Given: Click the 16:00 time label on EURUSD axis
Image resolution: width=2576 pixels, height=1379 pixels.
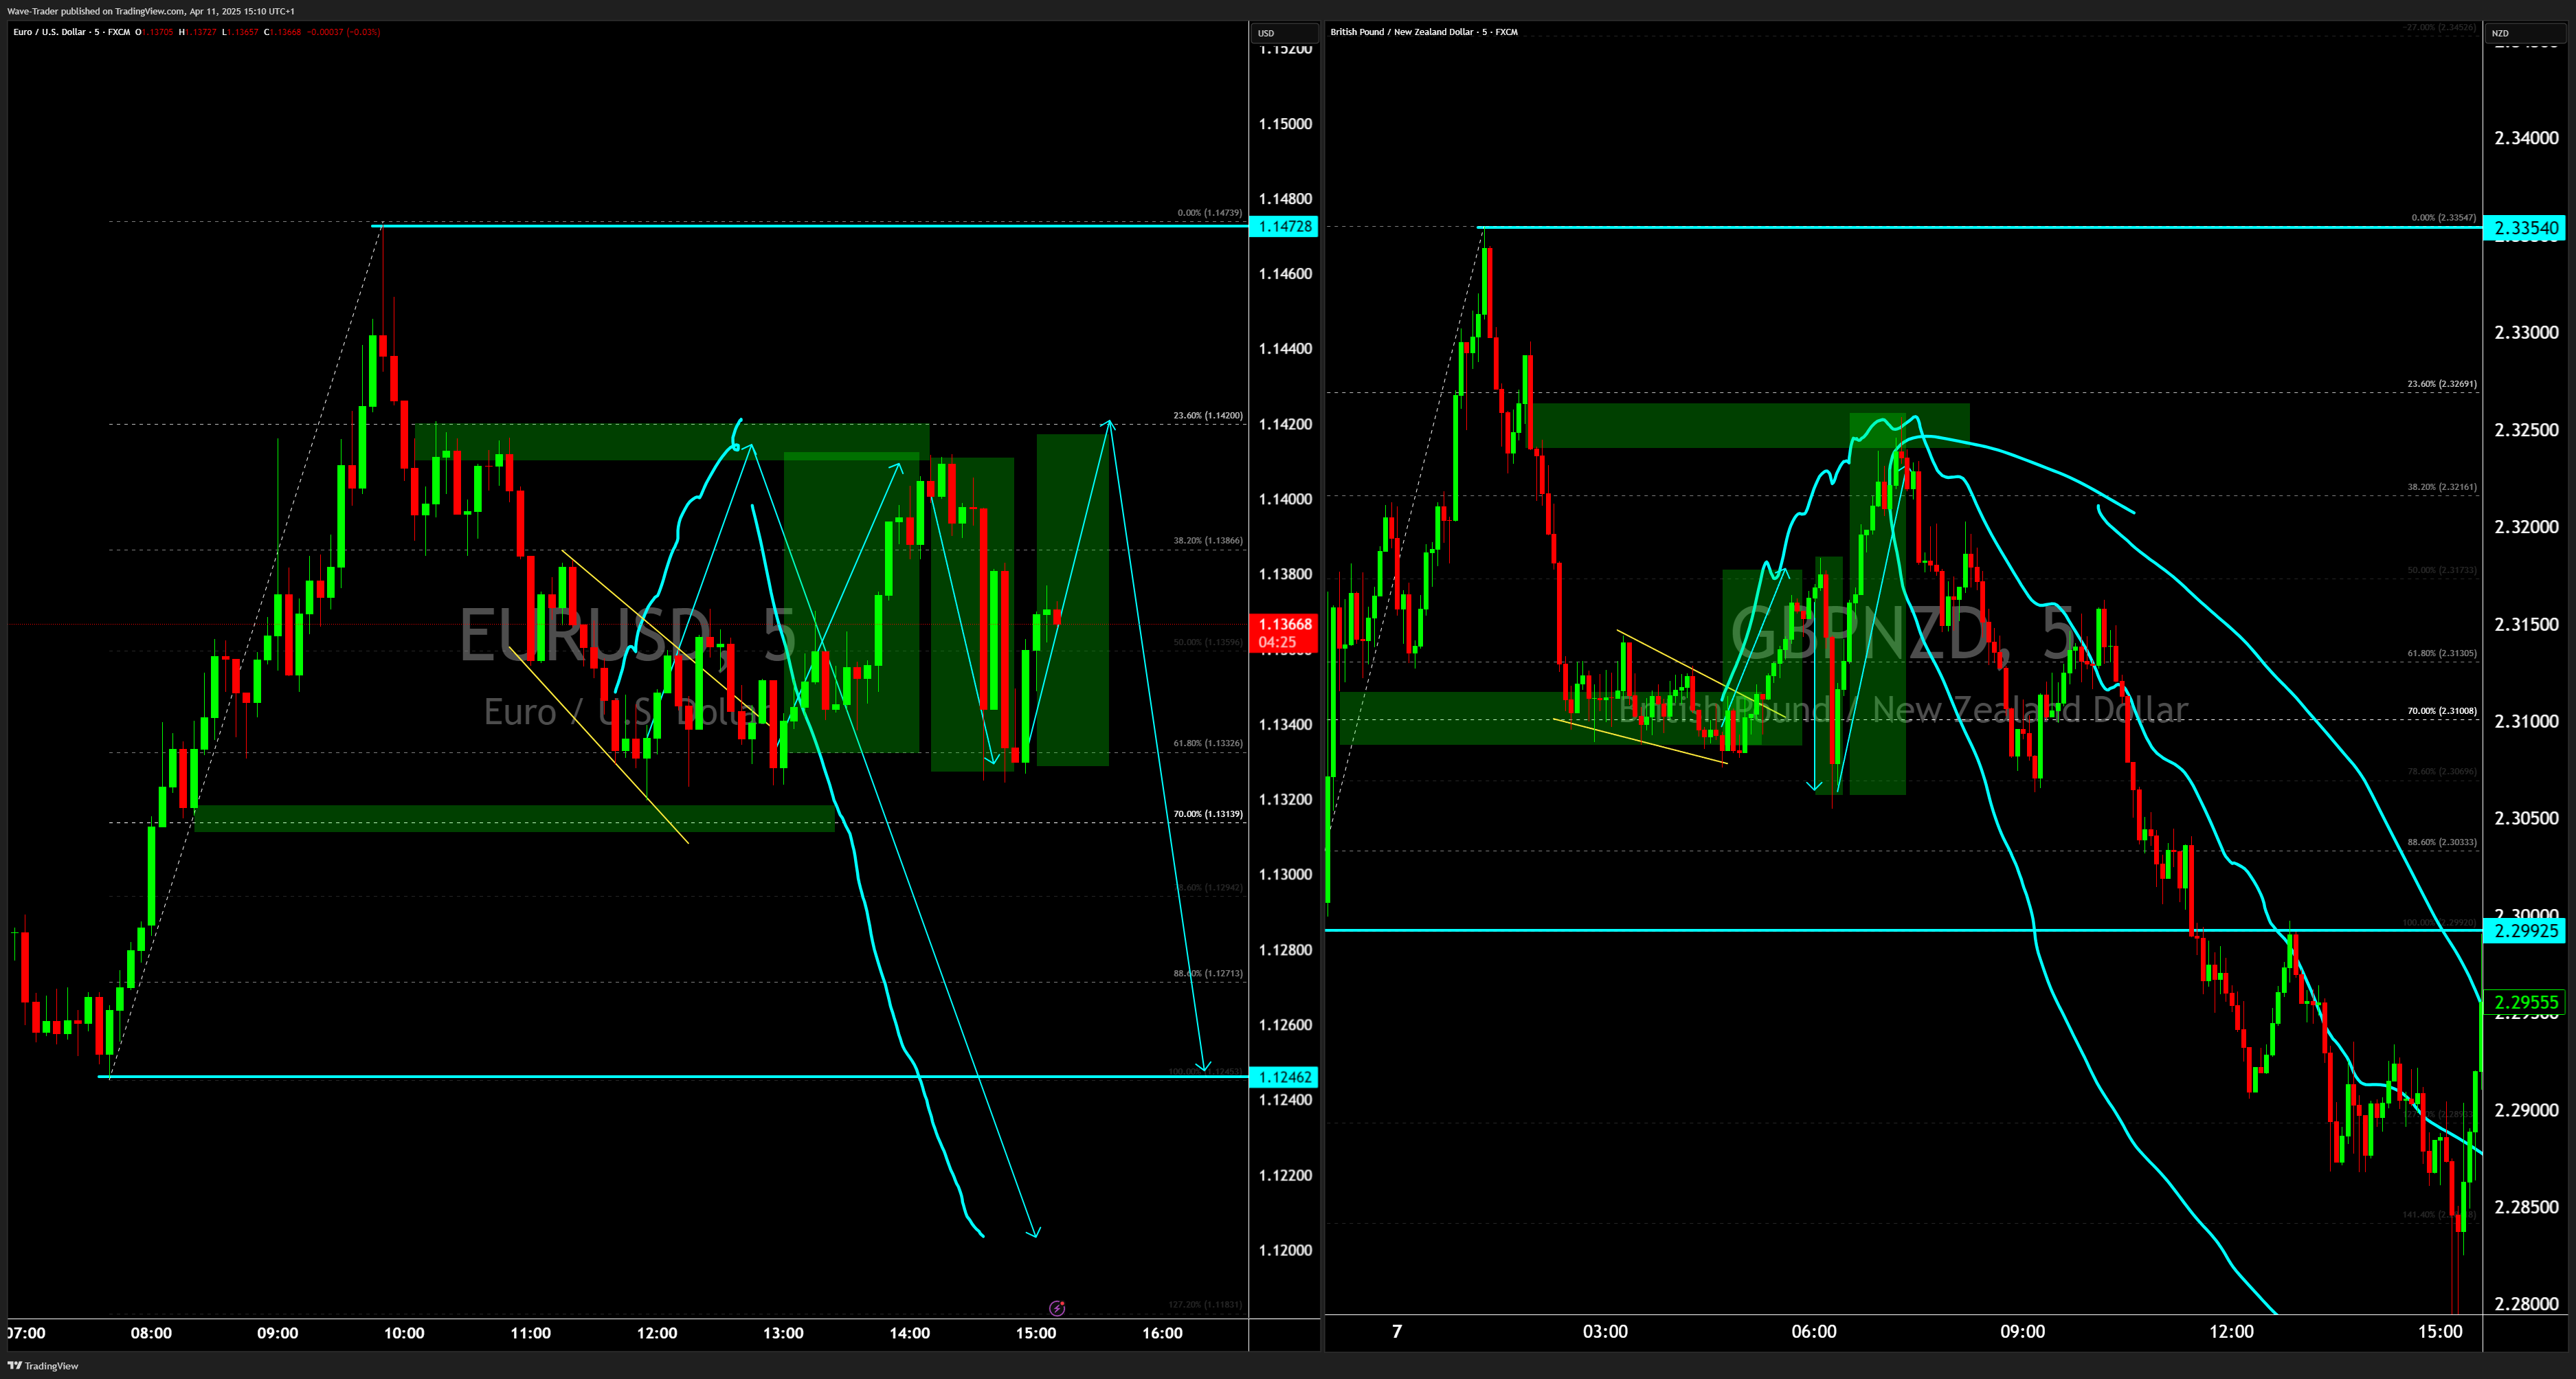Looking at the screenshot, I should coord(1162,1333).
